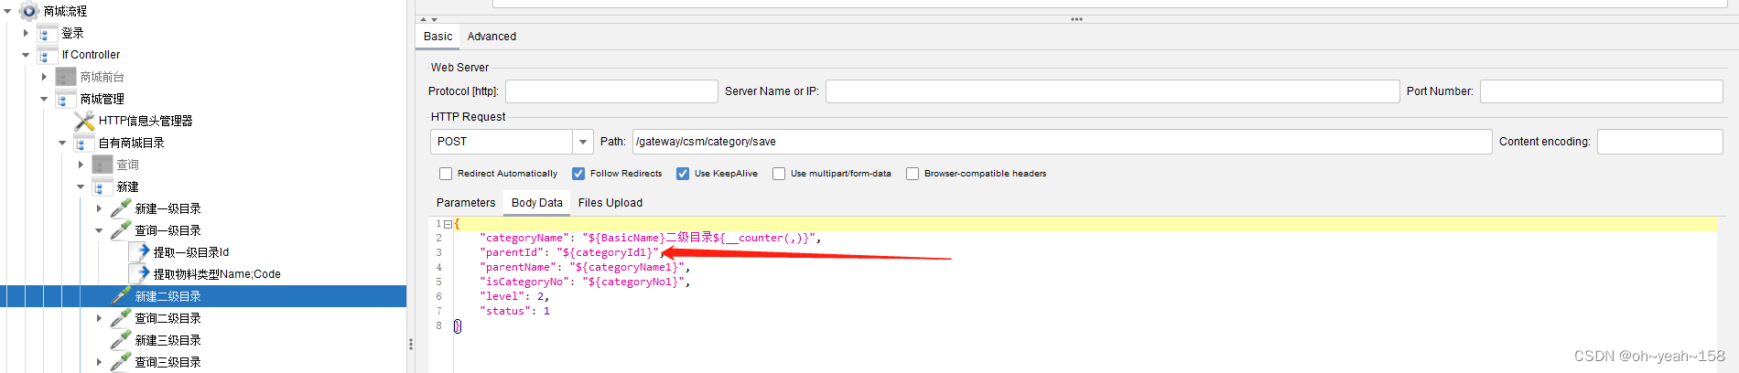This screenshot has width=1739, height=373.
Task: Select the HTTP信息头管理器 tree item
Action: point(146,121)
